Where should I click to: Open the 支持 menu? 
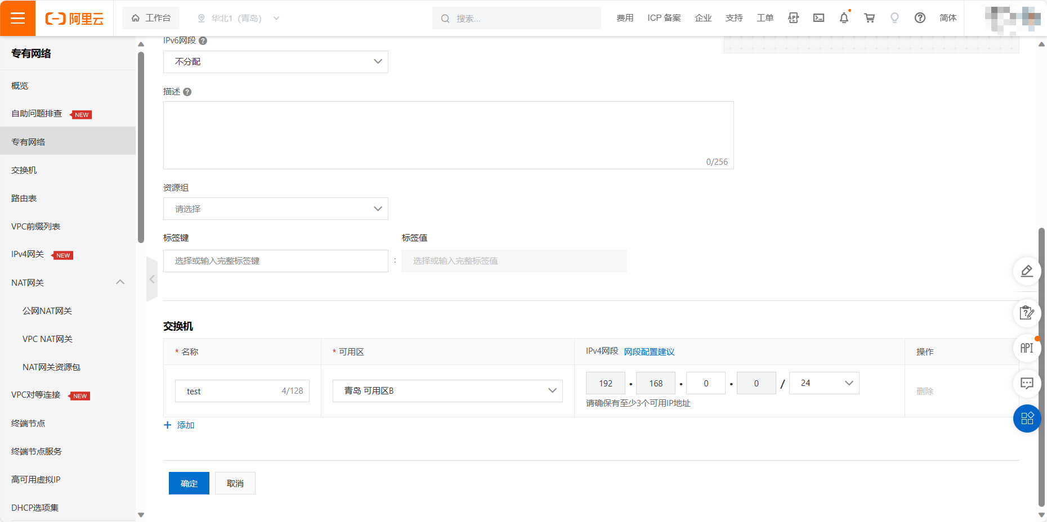click(x=734, y=18)
